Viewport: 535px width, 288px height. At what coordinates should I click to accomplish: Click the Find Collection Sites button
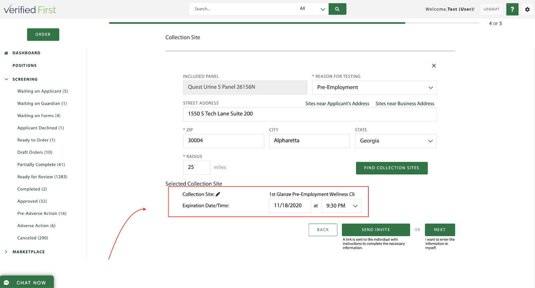392,168
